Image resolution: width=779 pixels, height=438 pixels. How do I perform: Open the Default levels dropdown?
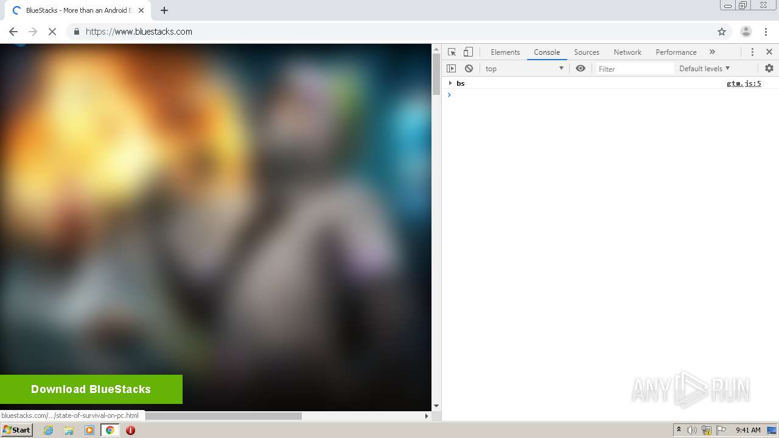[x=704, y=69]
